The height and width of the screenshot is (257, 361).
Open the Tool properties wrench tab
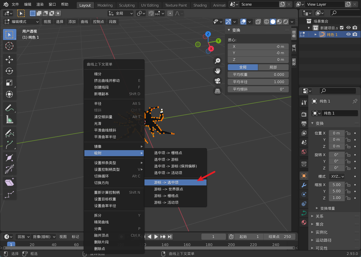coord(304,103)
